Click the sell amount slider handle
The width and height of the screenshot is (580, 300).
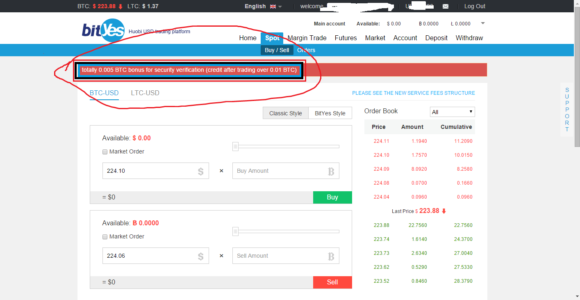tap(235, 231)
